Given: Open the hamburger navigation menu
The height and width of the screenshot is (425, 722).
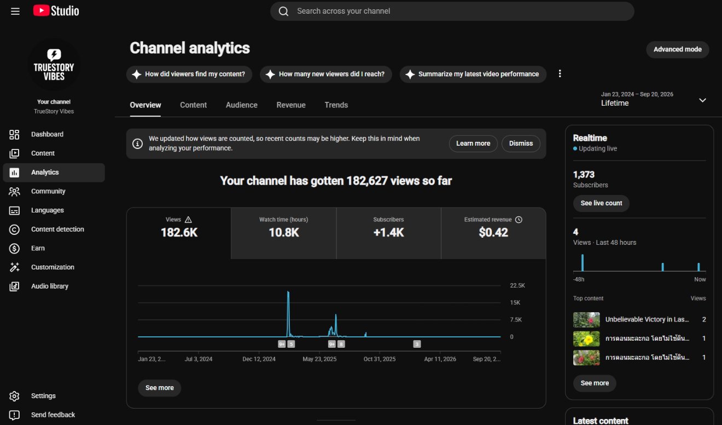Looking at the screenshot, I should 15,11.
